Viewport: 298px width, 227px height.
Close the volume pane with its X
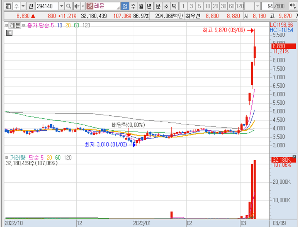point(294,157)
